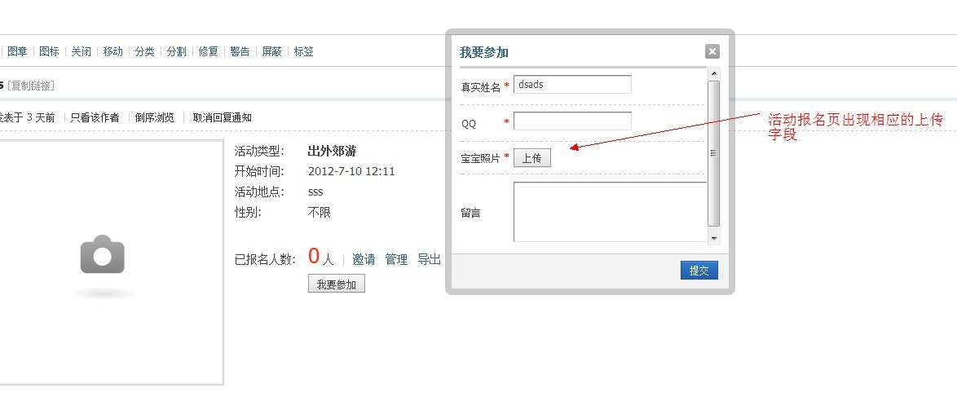Click the 标签 moderation link
The image size is (957, 414).
click(x=303, y=51)
